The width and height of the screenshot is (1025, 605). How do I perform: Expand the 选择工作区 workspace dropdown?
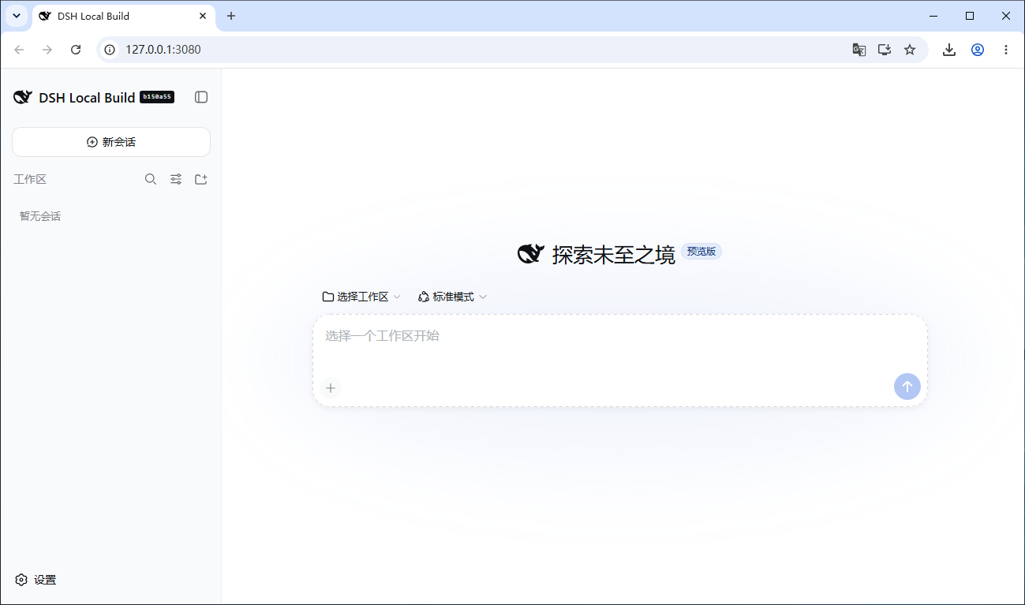(361, 297)
